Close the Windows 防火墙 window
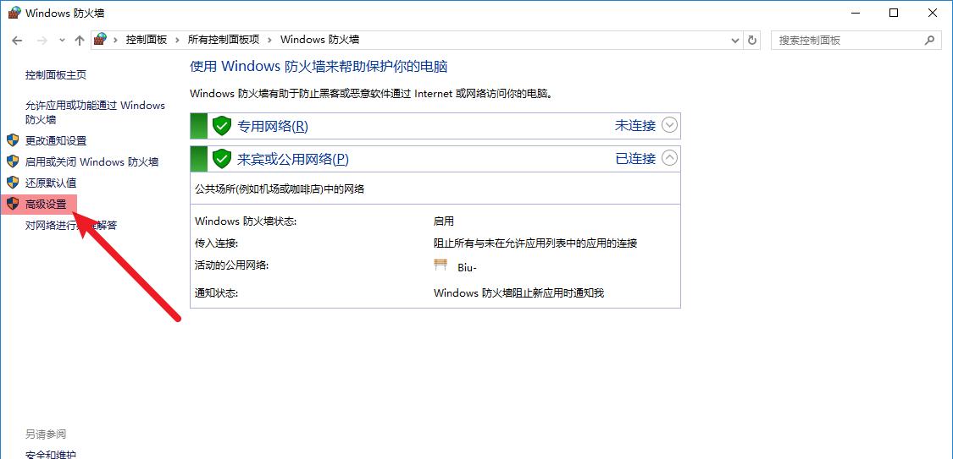Image resolution: width=953 pixels, height=459 pixels. 933,14
